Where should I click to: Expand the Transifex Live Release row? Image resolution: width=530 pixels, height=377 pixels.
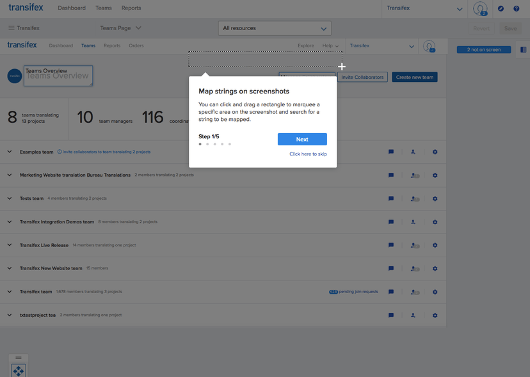coord(10,245)
